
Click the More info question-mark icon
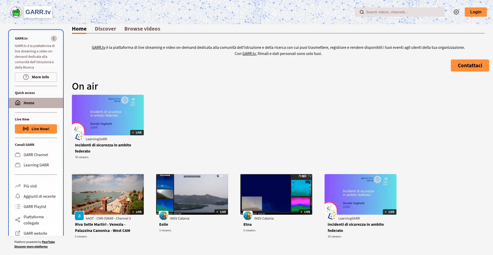[26, 77]
